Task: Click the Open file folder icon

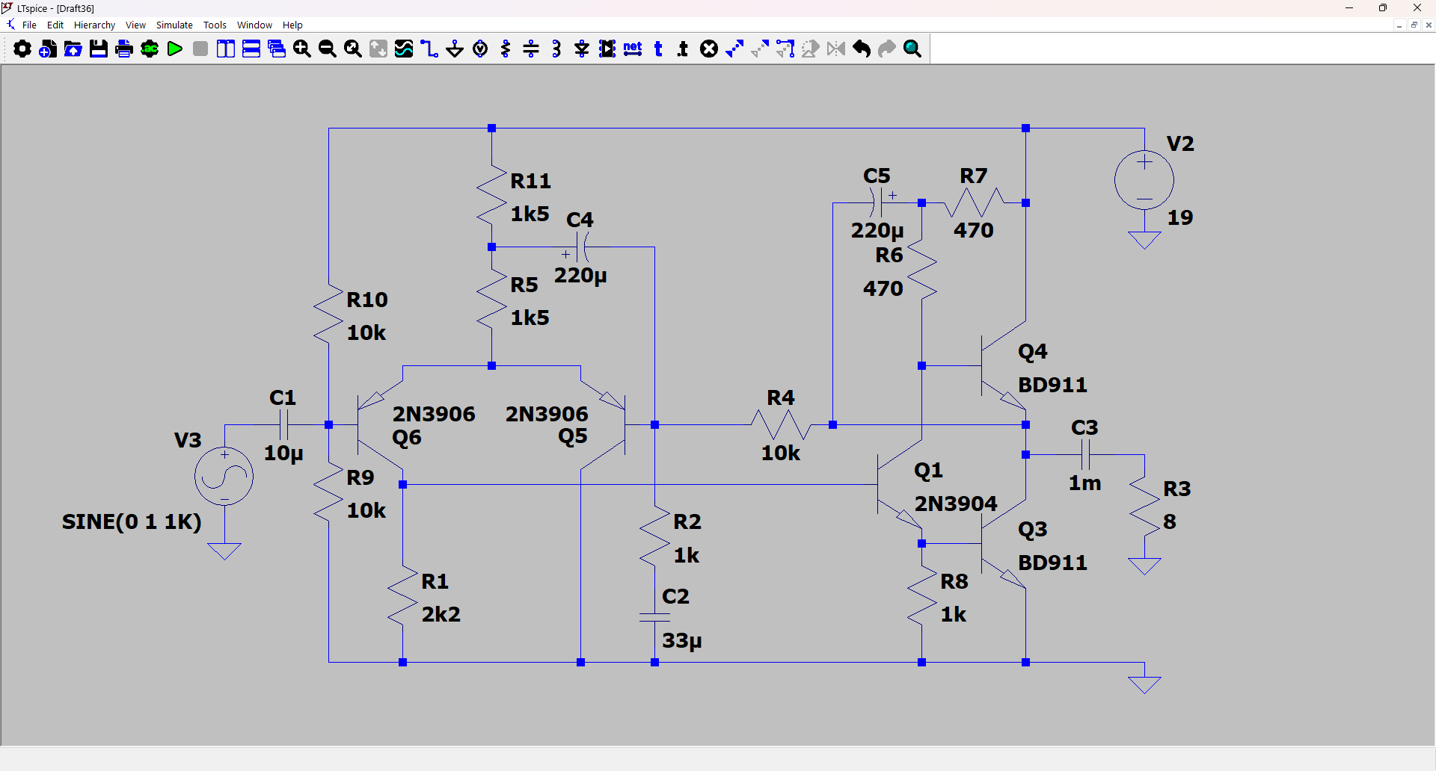Action: 73,49
